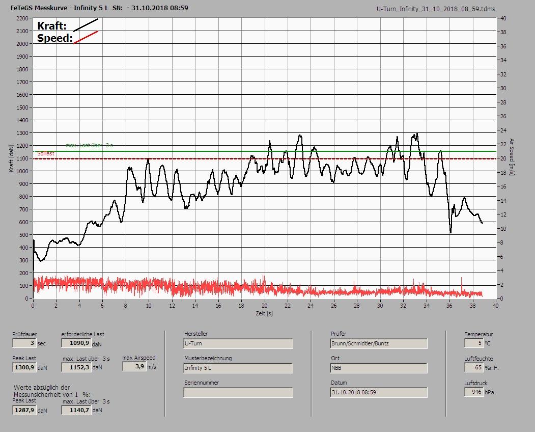Click the title 'FeTeGS Messkurve - Infinity 5 L'
Screen dimensions: 535x432
[60, 8]
